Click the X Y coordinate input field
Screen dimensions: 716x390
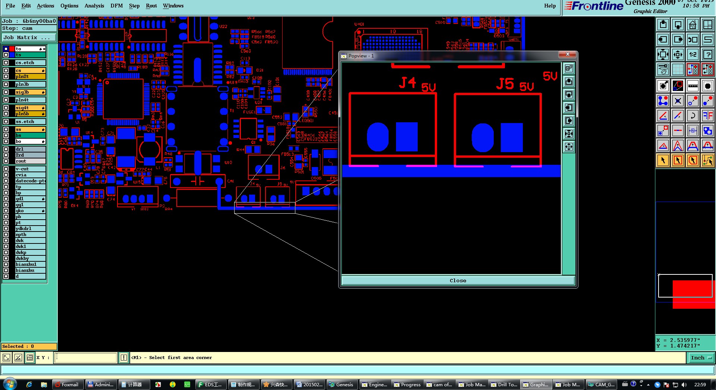pyautogui.click(x=86, y=358)
